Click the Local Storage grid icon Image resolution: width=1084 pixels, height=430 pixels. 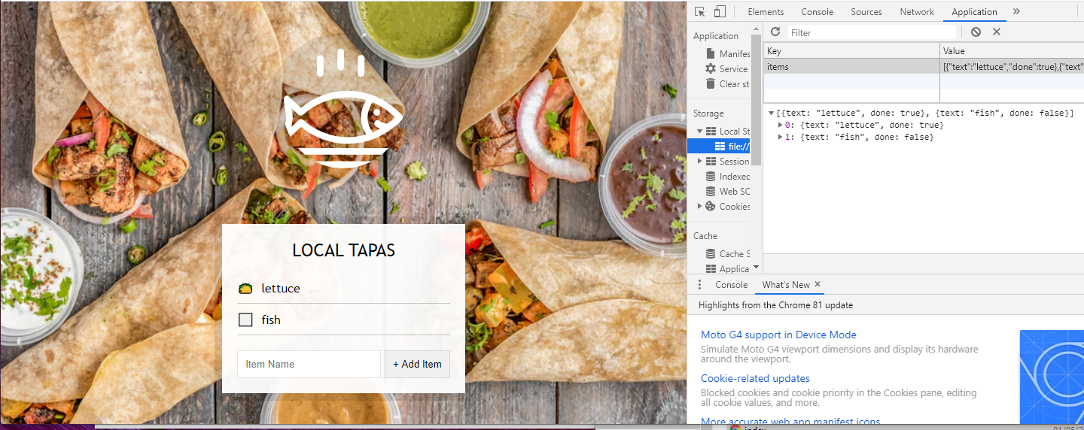711,131
